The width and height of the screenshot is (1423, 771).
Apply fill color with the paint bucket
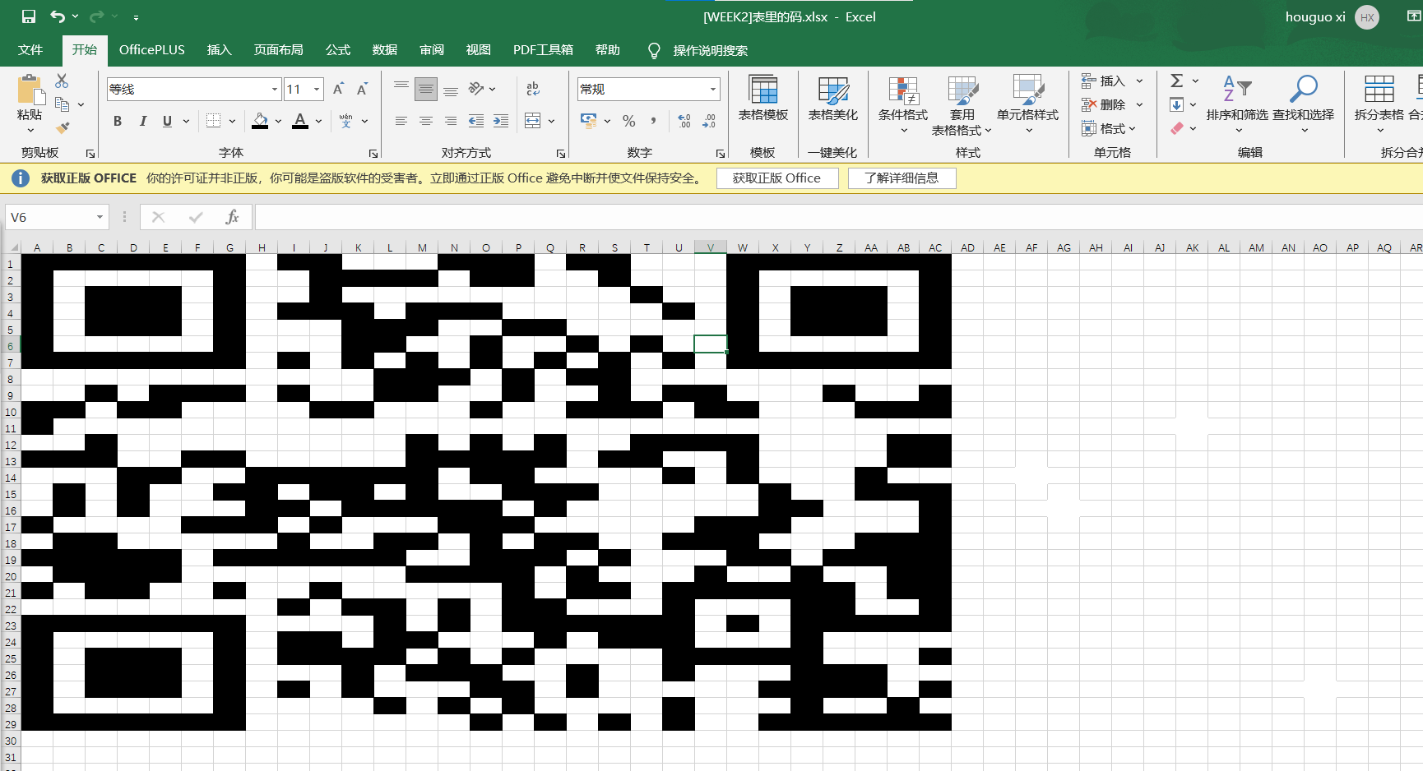260,121
